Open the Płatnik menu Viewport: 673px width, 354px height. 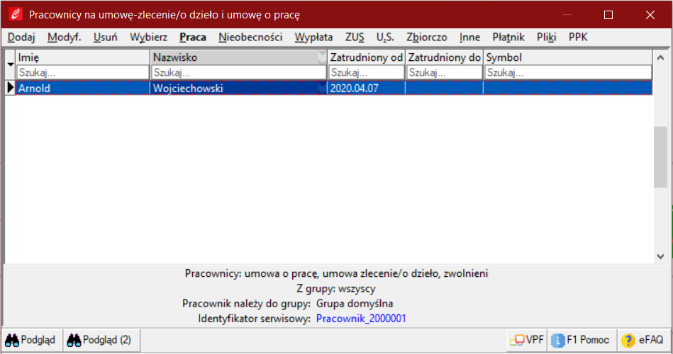click(506, 37)
